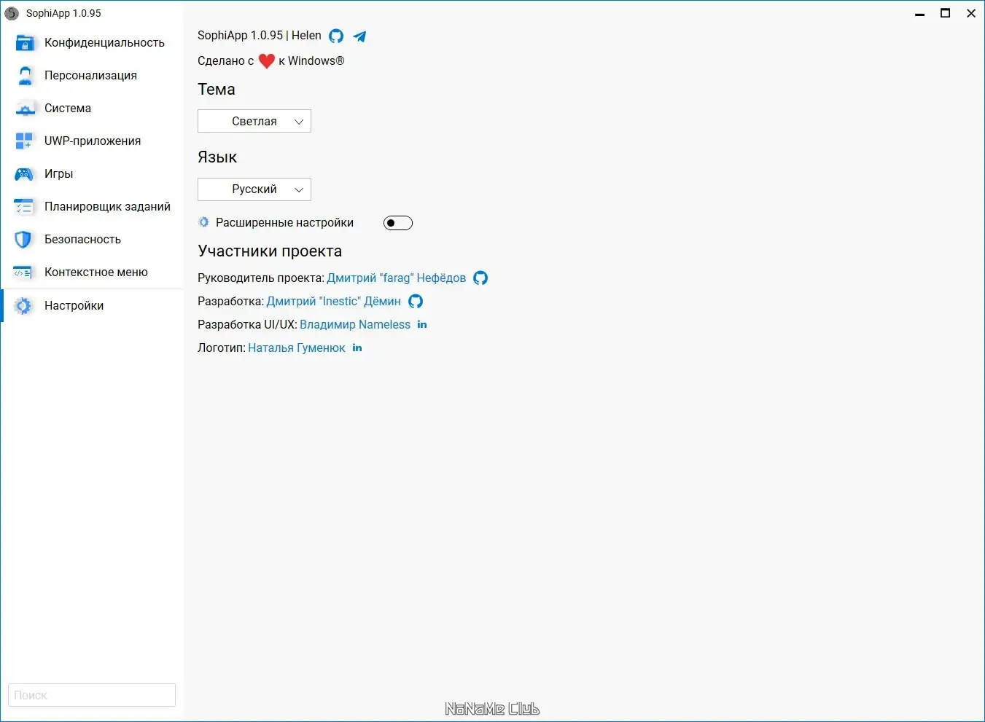This screenshot has width=985, height=722.
Task: Click the Контекстное меню sidebar icon
Action: pyautogui.click(x=24, y=272)
